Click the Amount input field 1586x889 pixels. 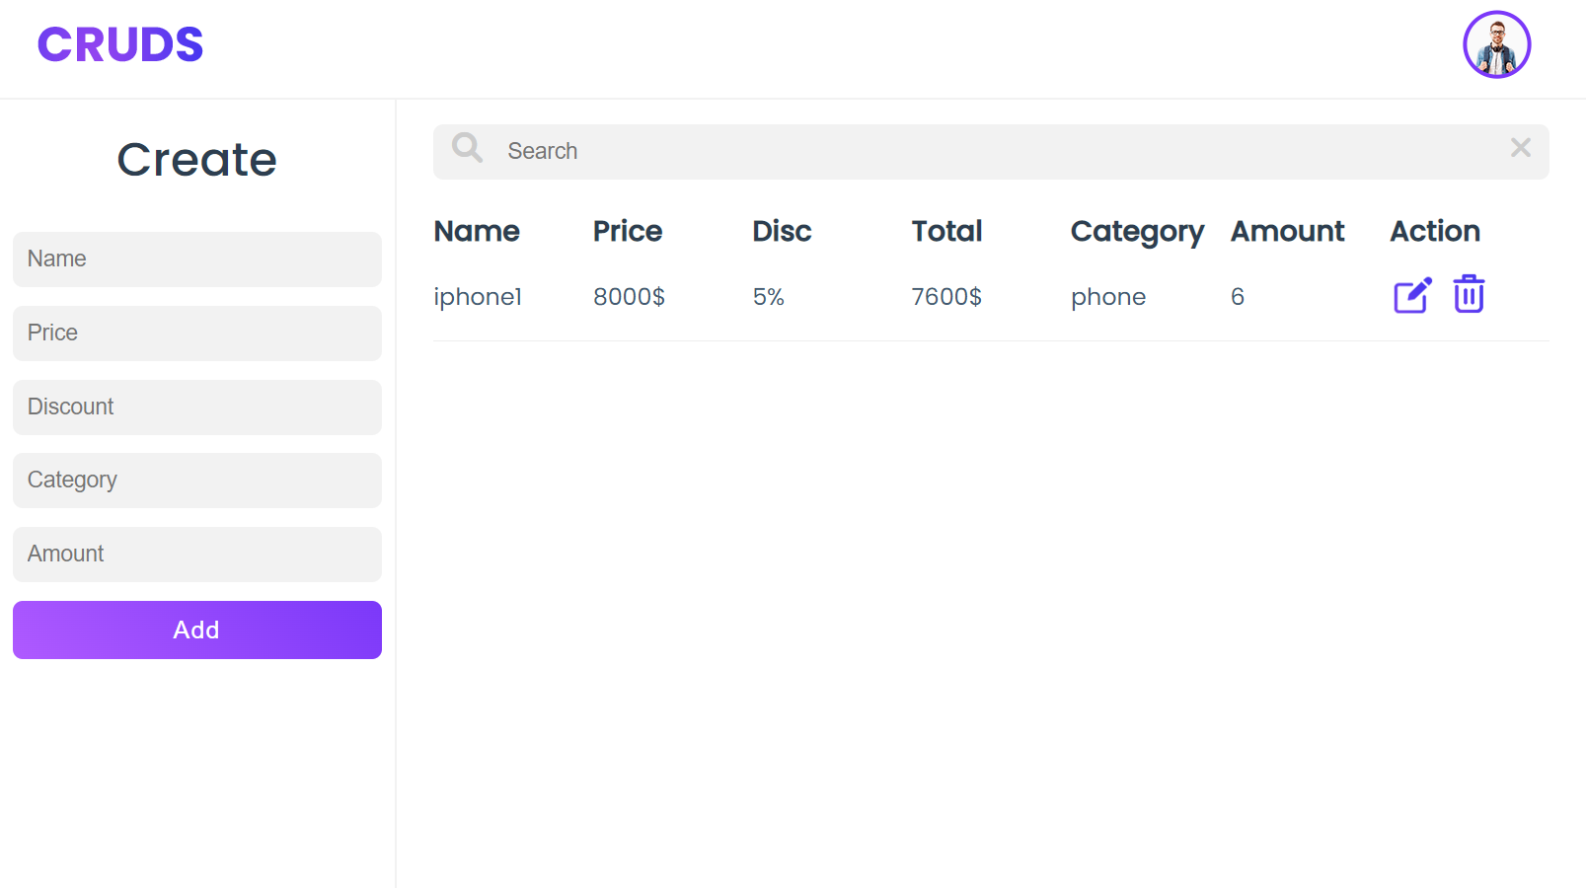197,555
